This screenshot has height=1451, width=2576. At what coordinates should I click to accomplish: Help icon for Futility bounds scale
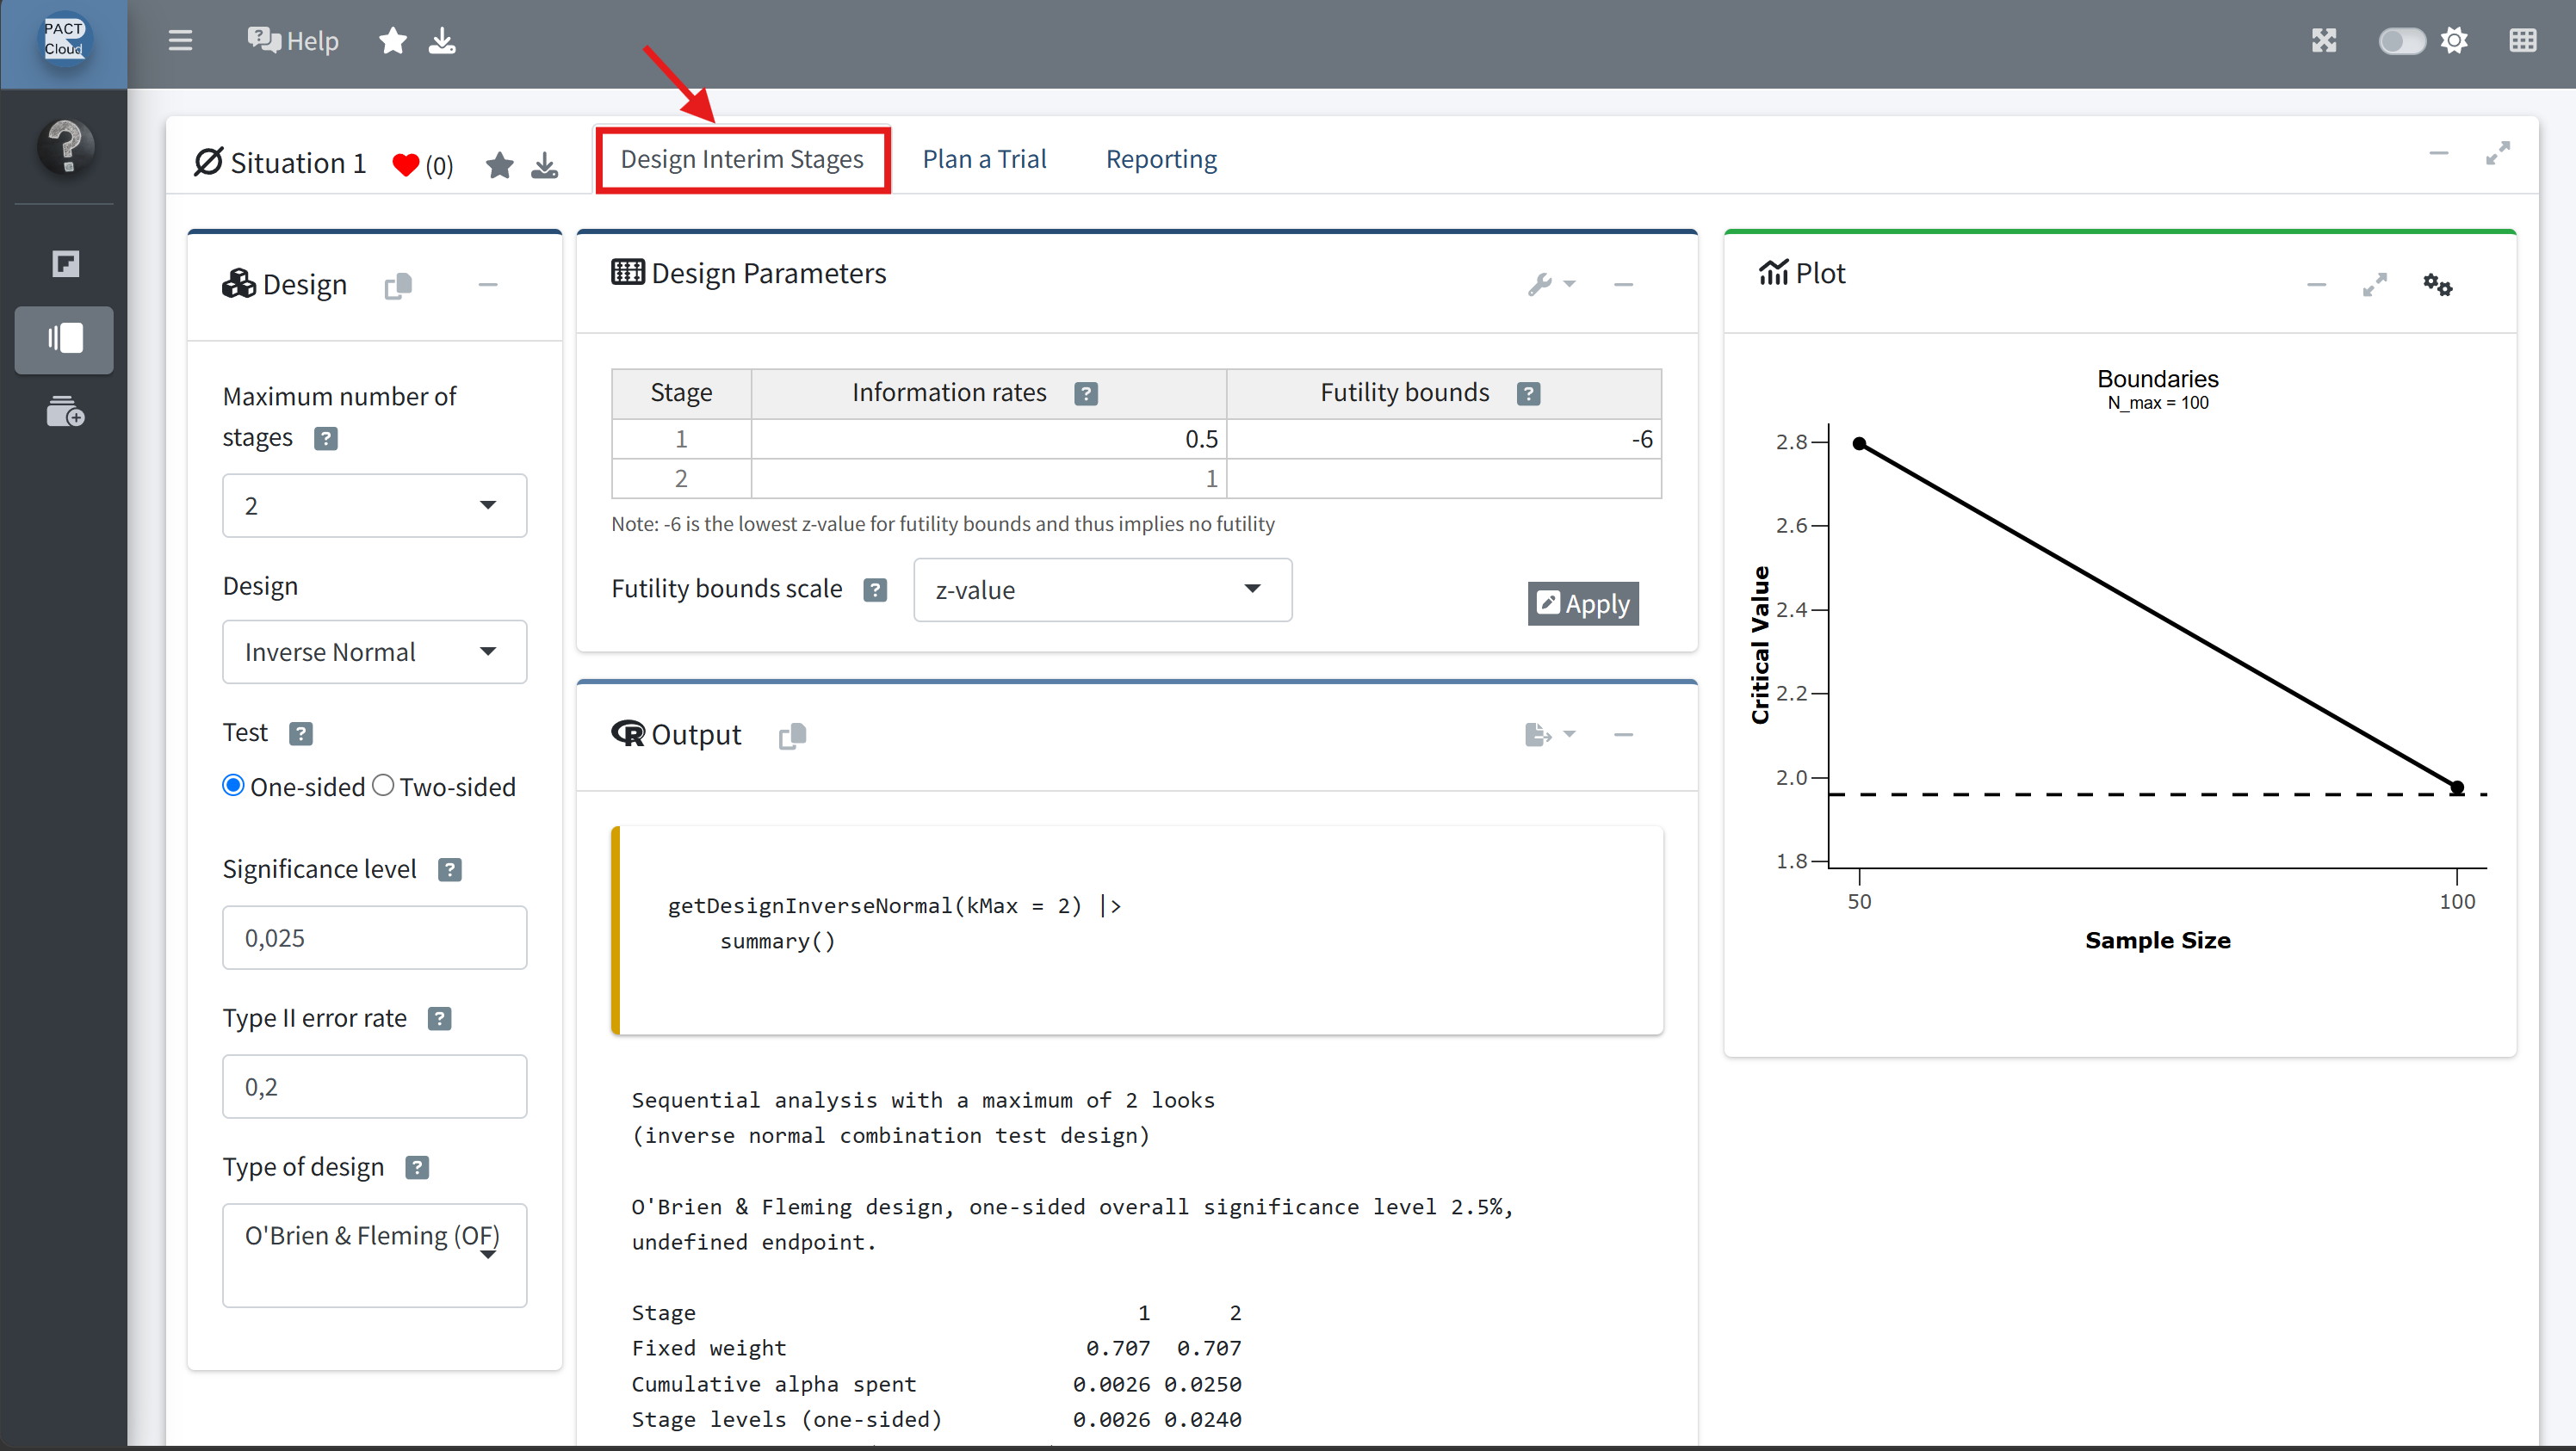[875, 590]
